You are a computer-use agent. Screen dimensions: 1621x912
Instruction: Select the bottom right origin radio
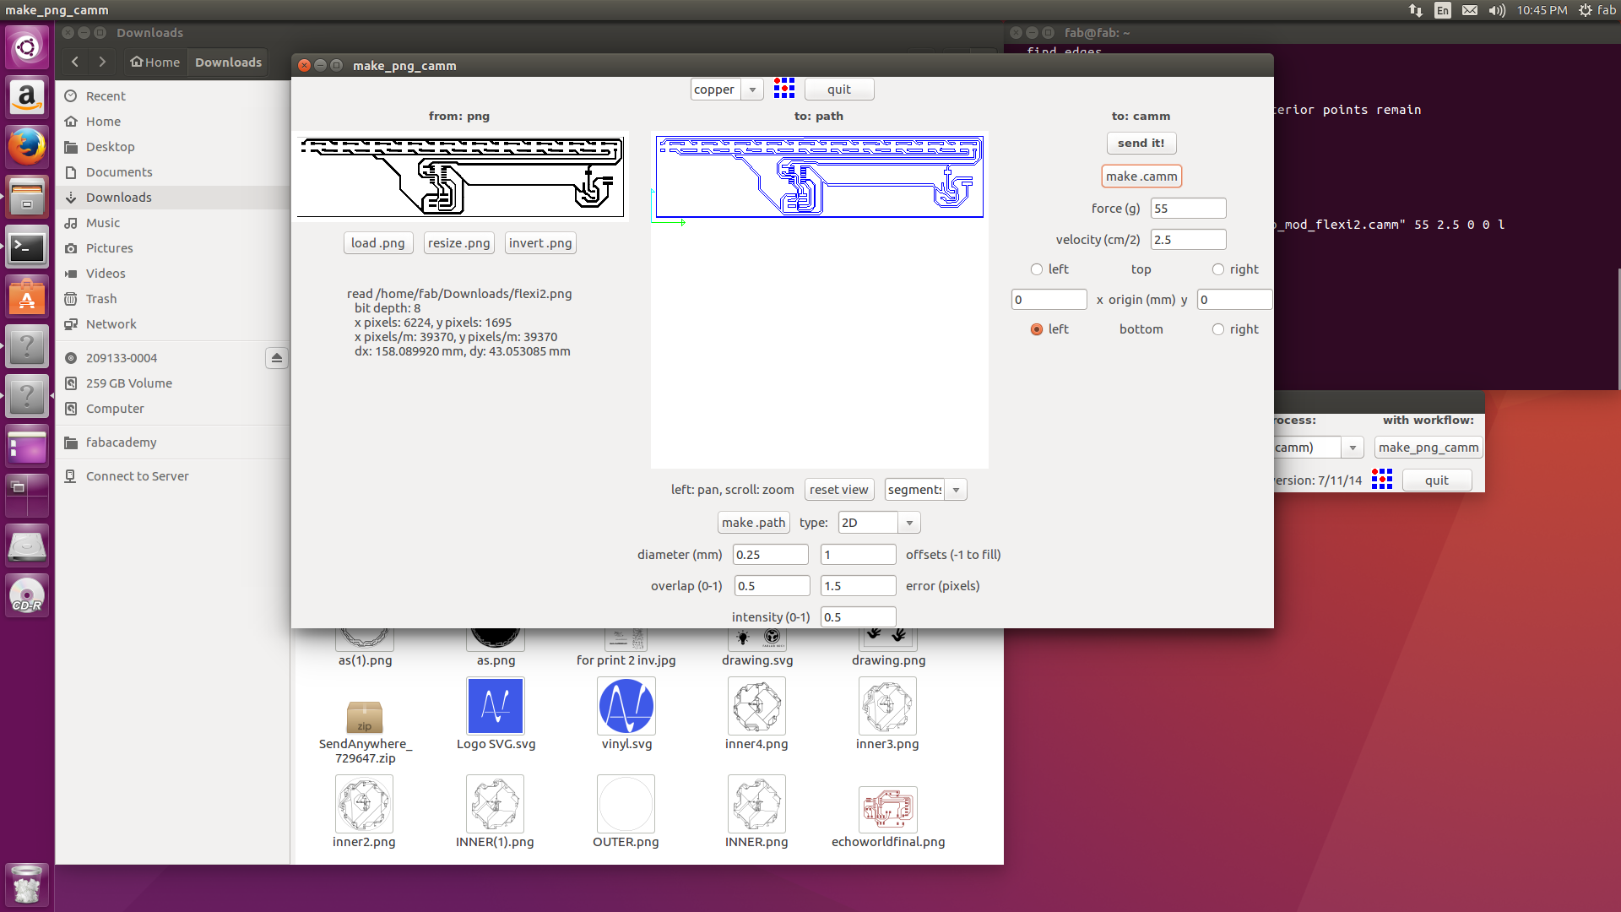click(1217, 329)
